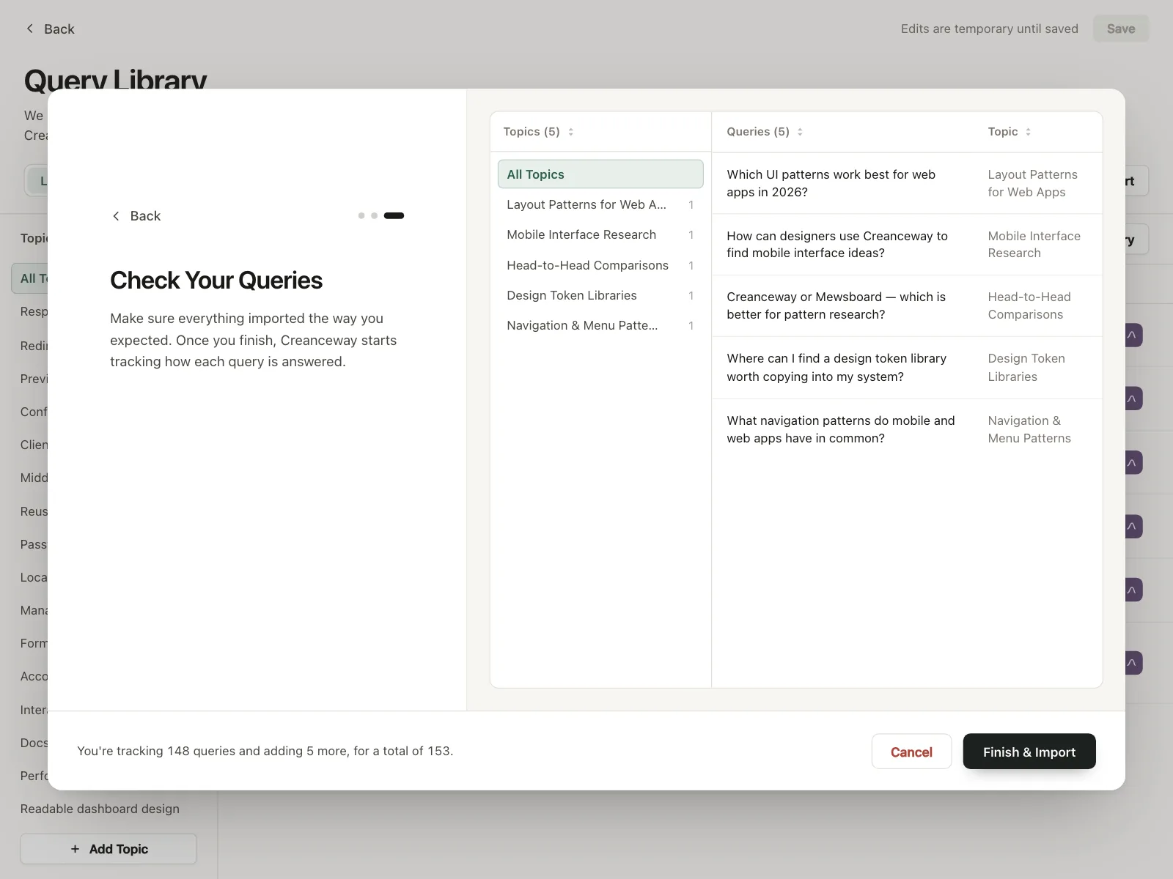The width and height of the screenshot is (1173, 879).
Task: Click query 'Creanceway or Mewsboard — which is better'
Action: pos(836,305)
